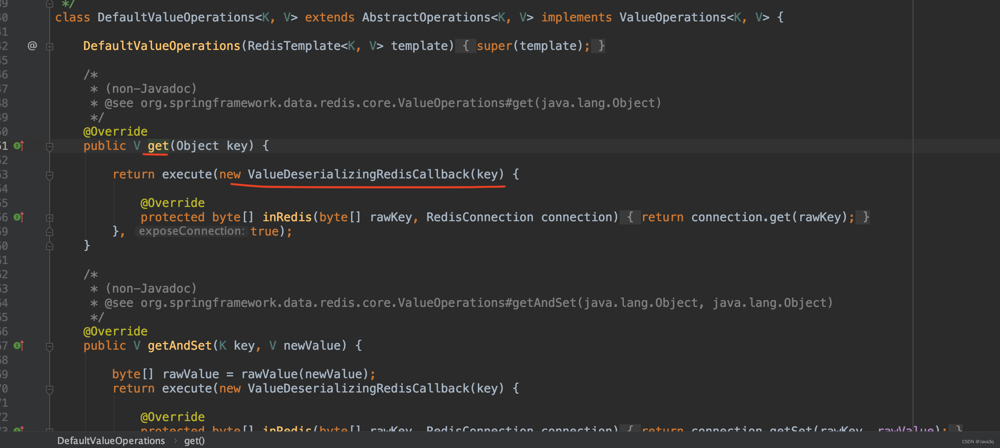Select get() in the breadcrumb bar

[x=194, y=441]
